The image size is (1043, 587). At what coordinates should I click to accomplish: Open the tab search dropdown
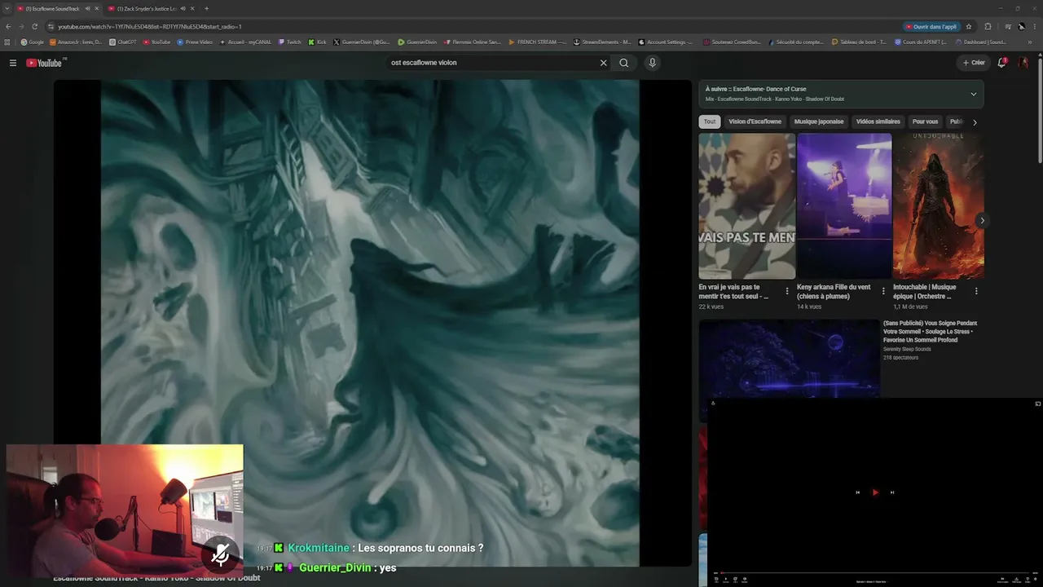point(7,8)
